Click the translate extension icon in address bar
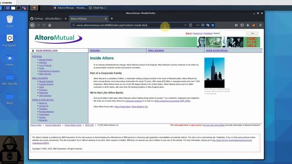The width and height of the screenshot is (292, 164). point(208,25)
